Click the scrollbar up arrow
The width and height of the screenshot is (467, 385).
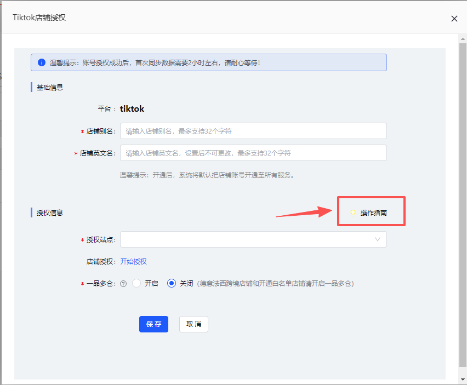point(463,39)
